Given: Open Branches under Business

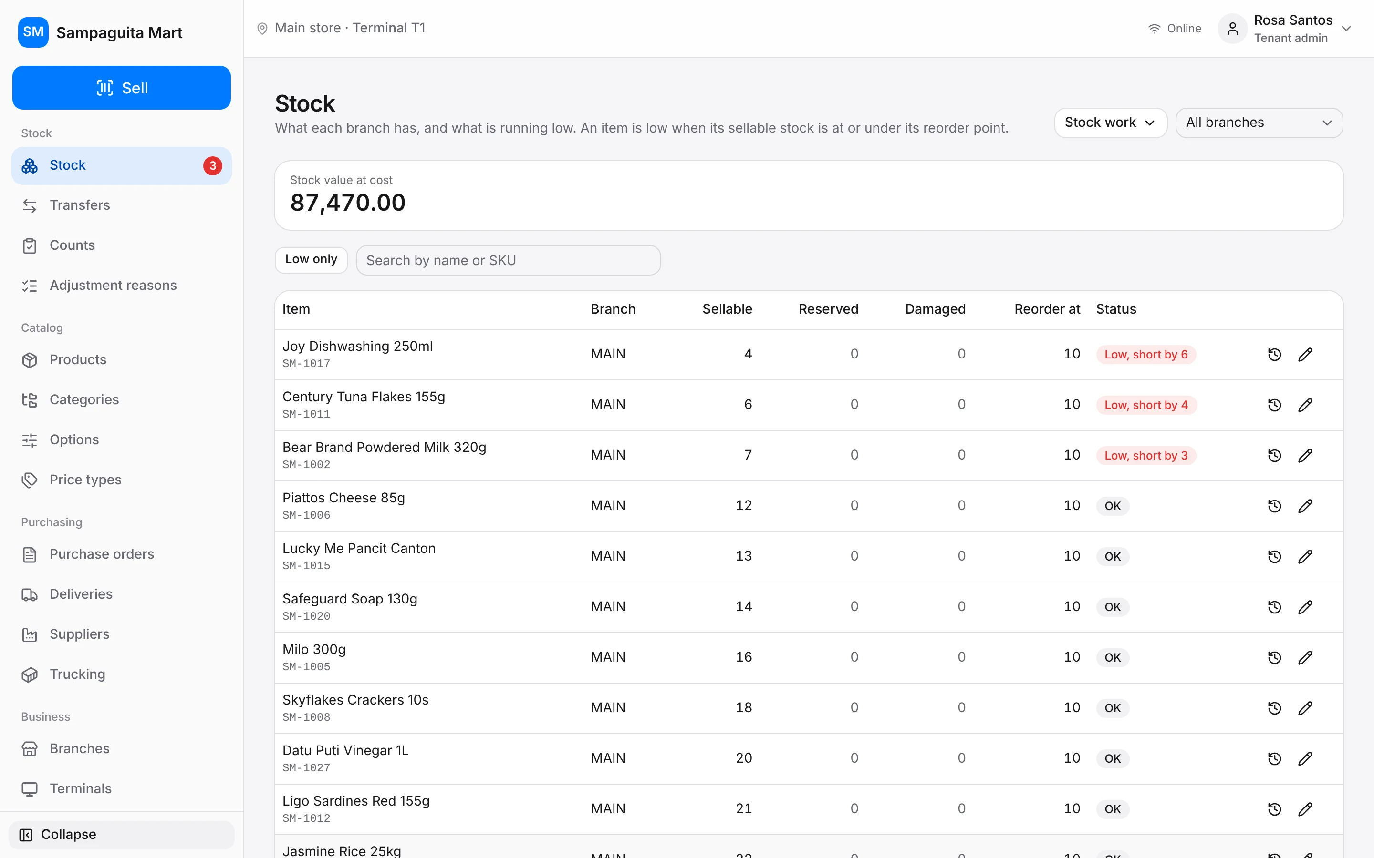Looking at the screenshot, I should coord(122,749).
